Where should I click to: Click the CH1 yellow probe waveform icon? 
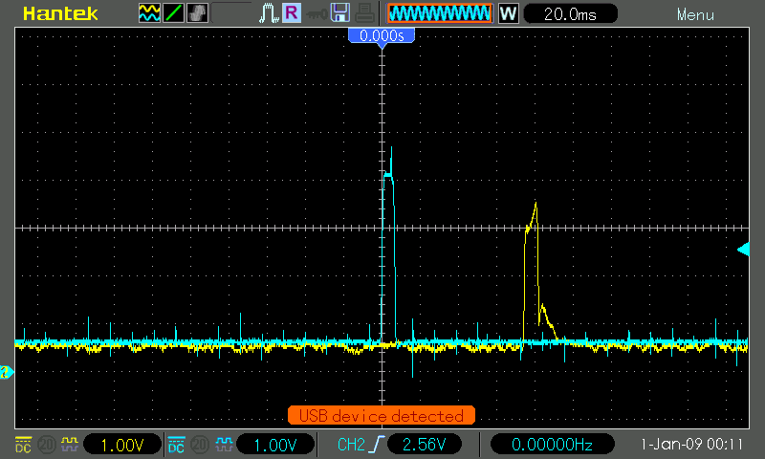coord(69,444)
